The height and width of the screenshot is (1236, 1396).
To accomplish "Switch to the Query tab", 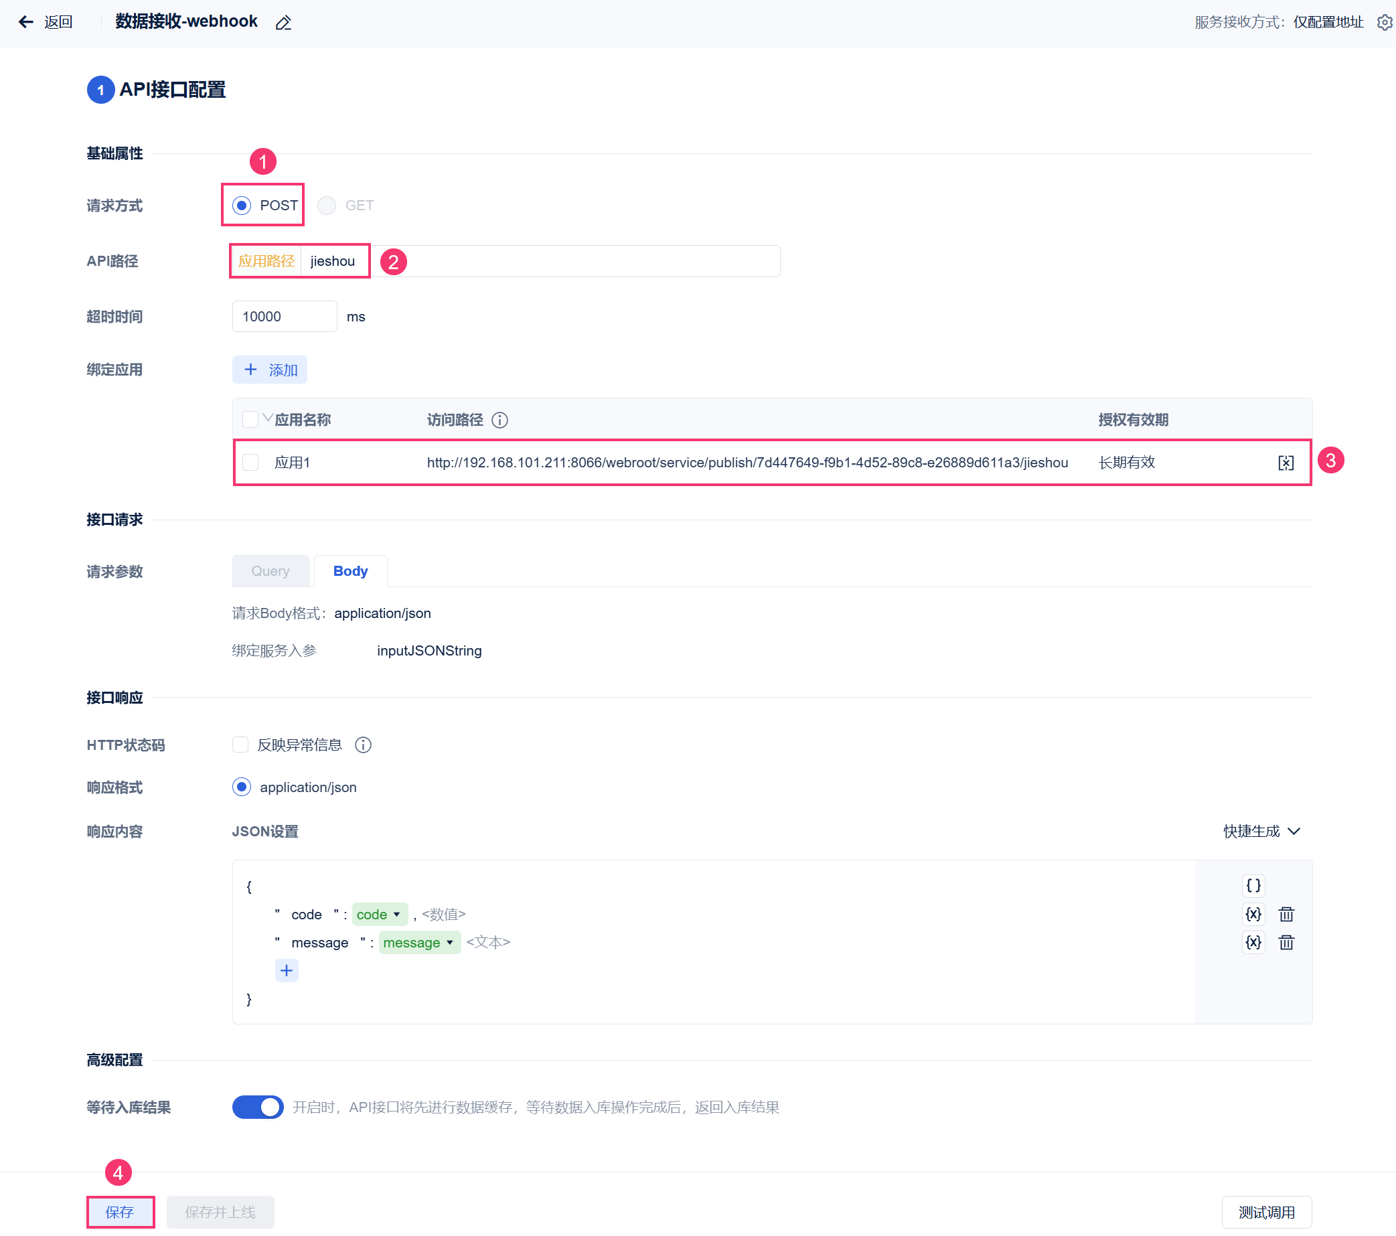I will 270,572.
